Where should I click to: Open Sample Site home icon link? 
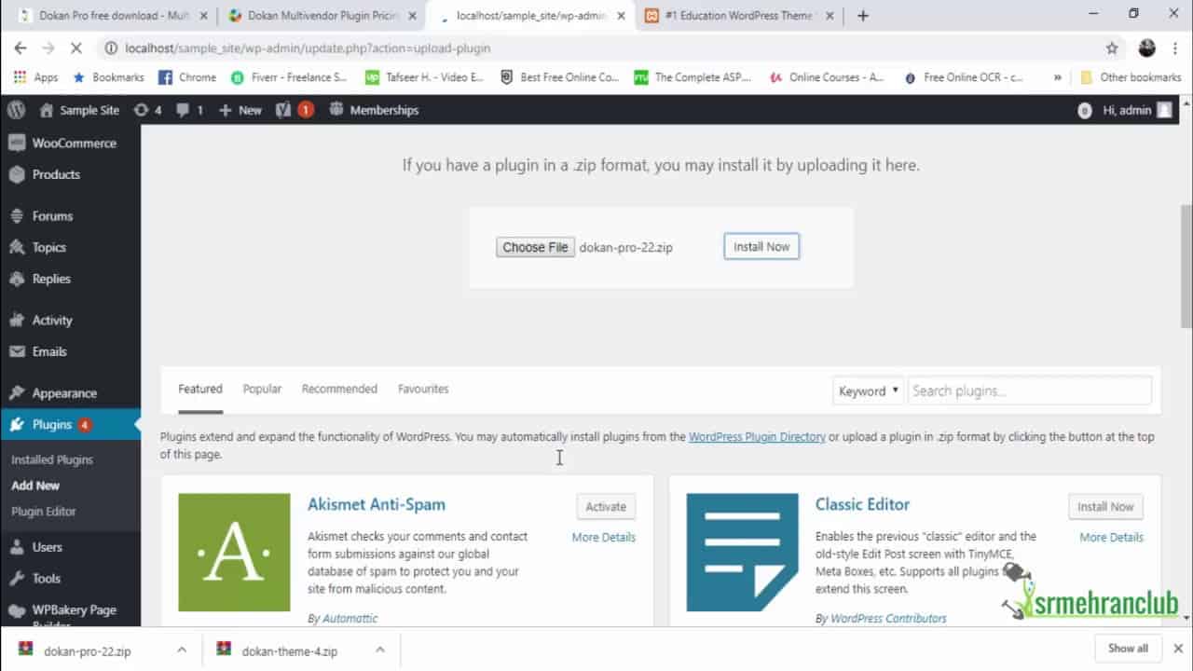[x=79, y=110]
